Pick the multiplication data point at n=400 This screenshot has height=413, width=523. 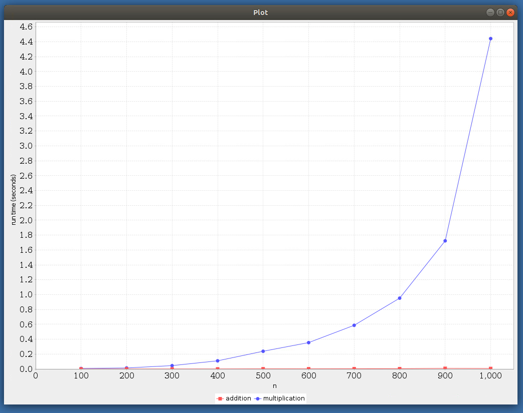[217, 360]
